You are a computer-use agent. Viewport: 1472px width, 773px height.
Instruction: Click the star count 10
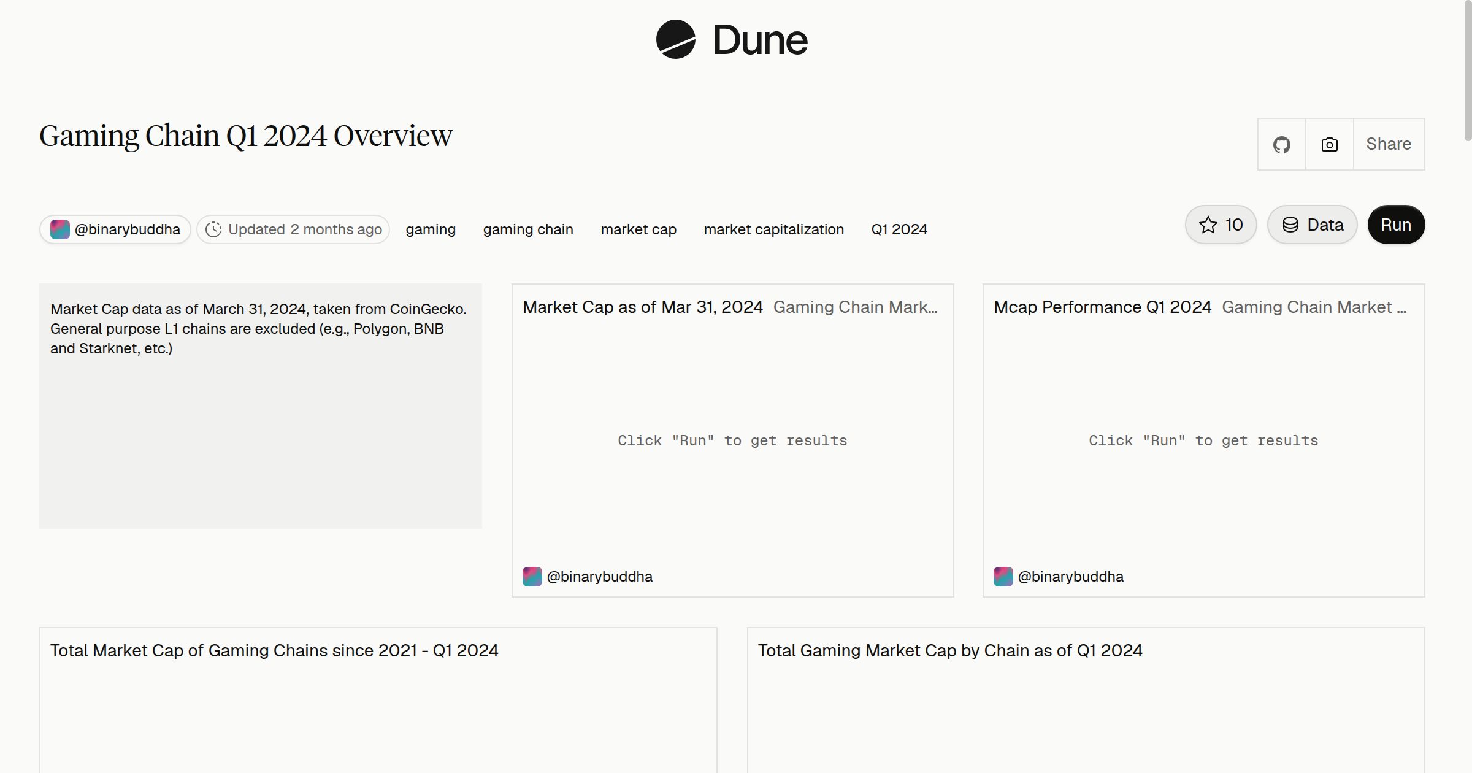[x=1234, y=225]
